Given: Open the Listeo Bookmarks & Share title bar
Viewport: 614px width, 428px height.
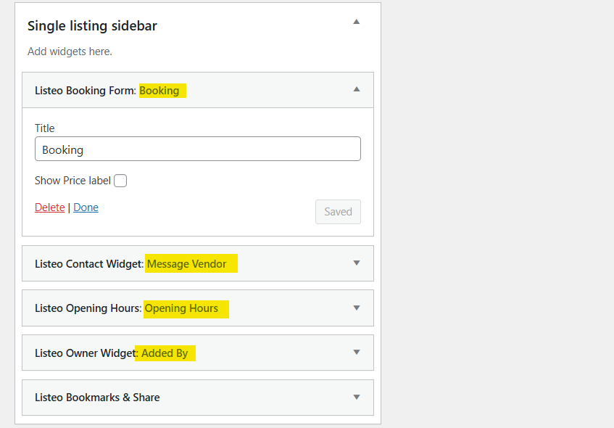Looking at the screenshot, I should [97, 398].
